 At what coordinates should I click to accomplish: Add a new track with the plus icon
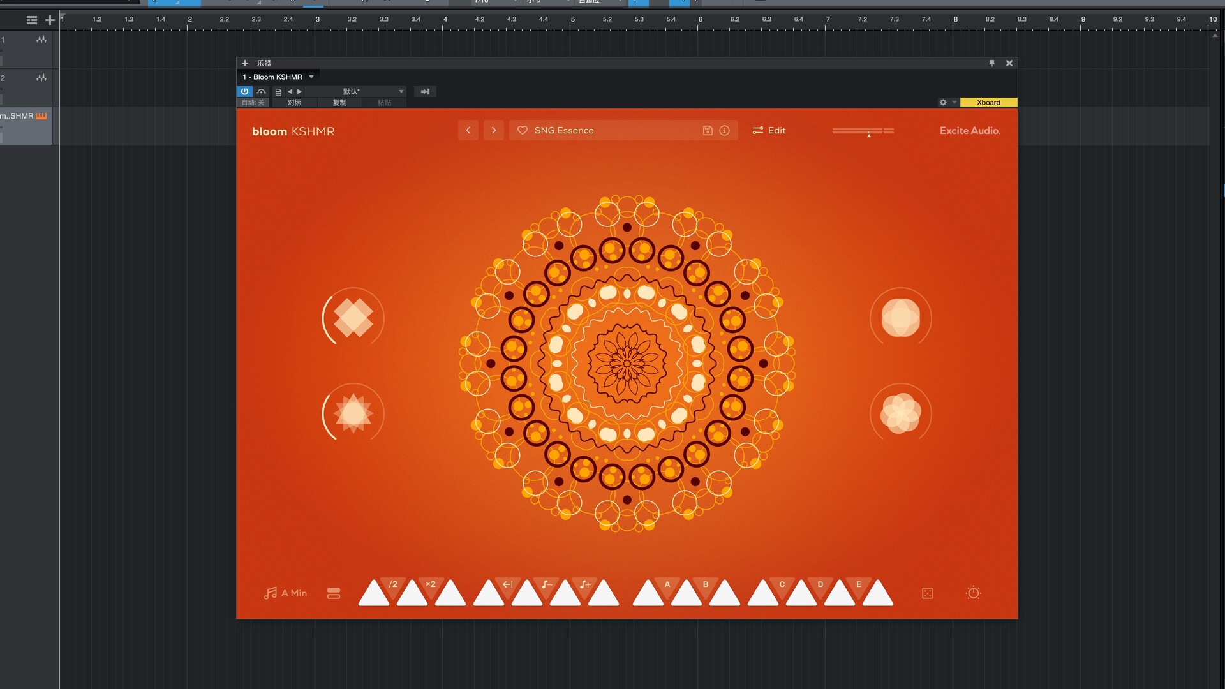coord(50,20)
